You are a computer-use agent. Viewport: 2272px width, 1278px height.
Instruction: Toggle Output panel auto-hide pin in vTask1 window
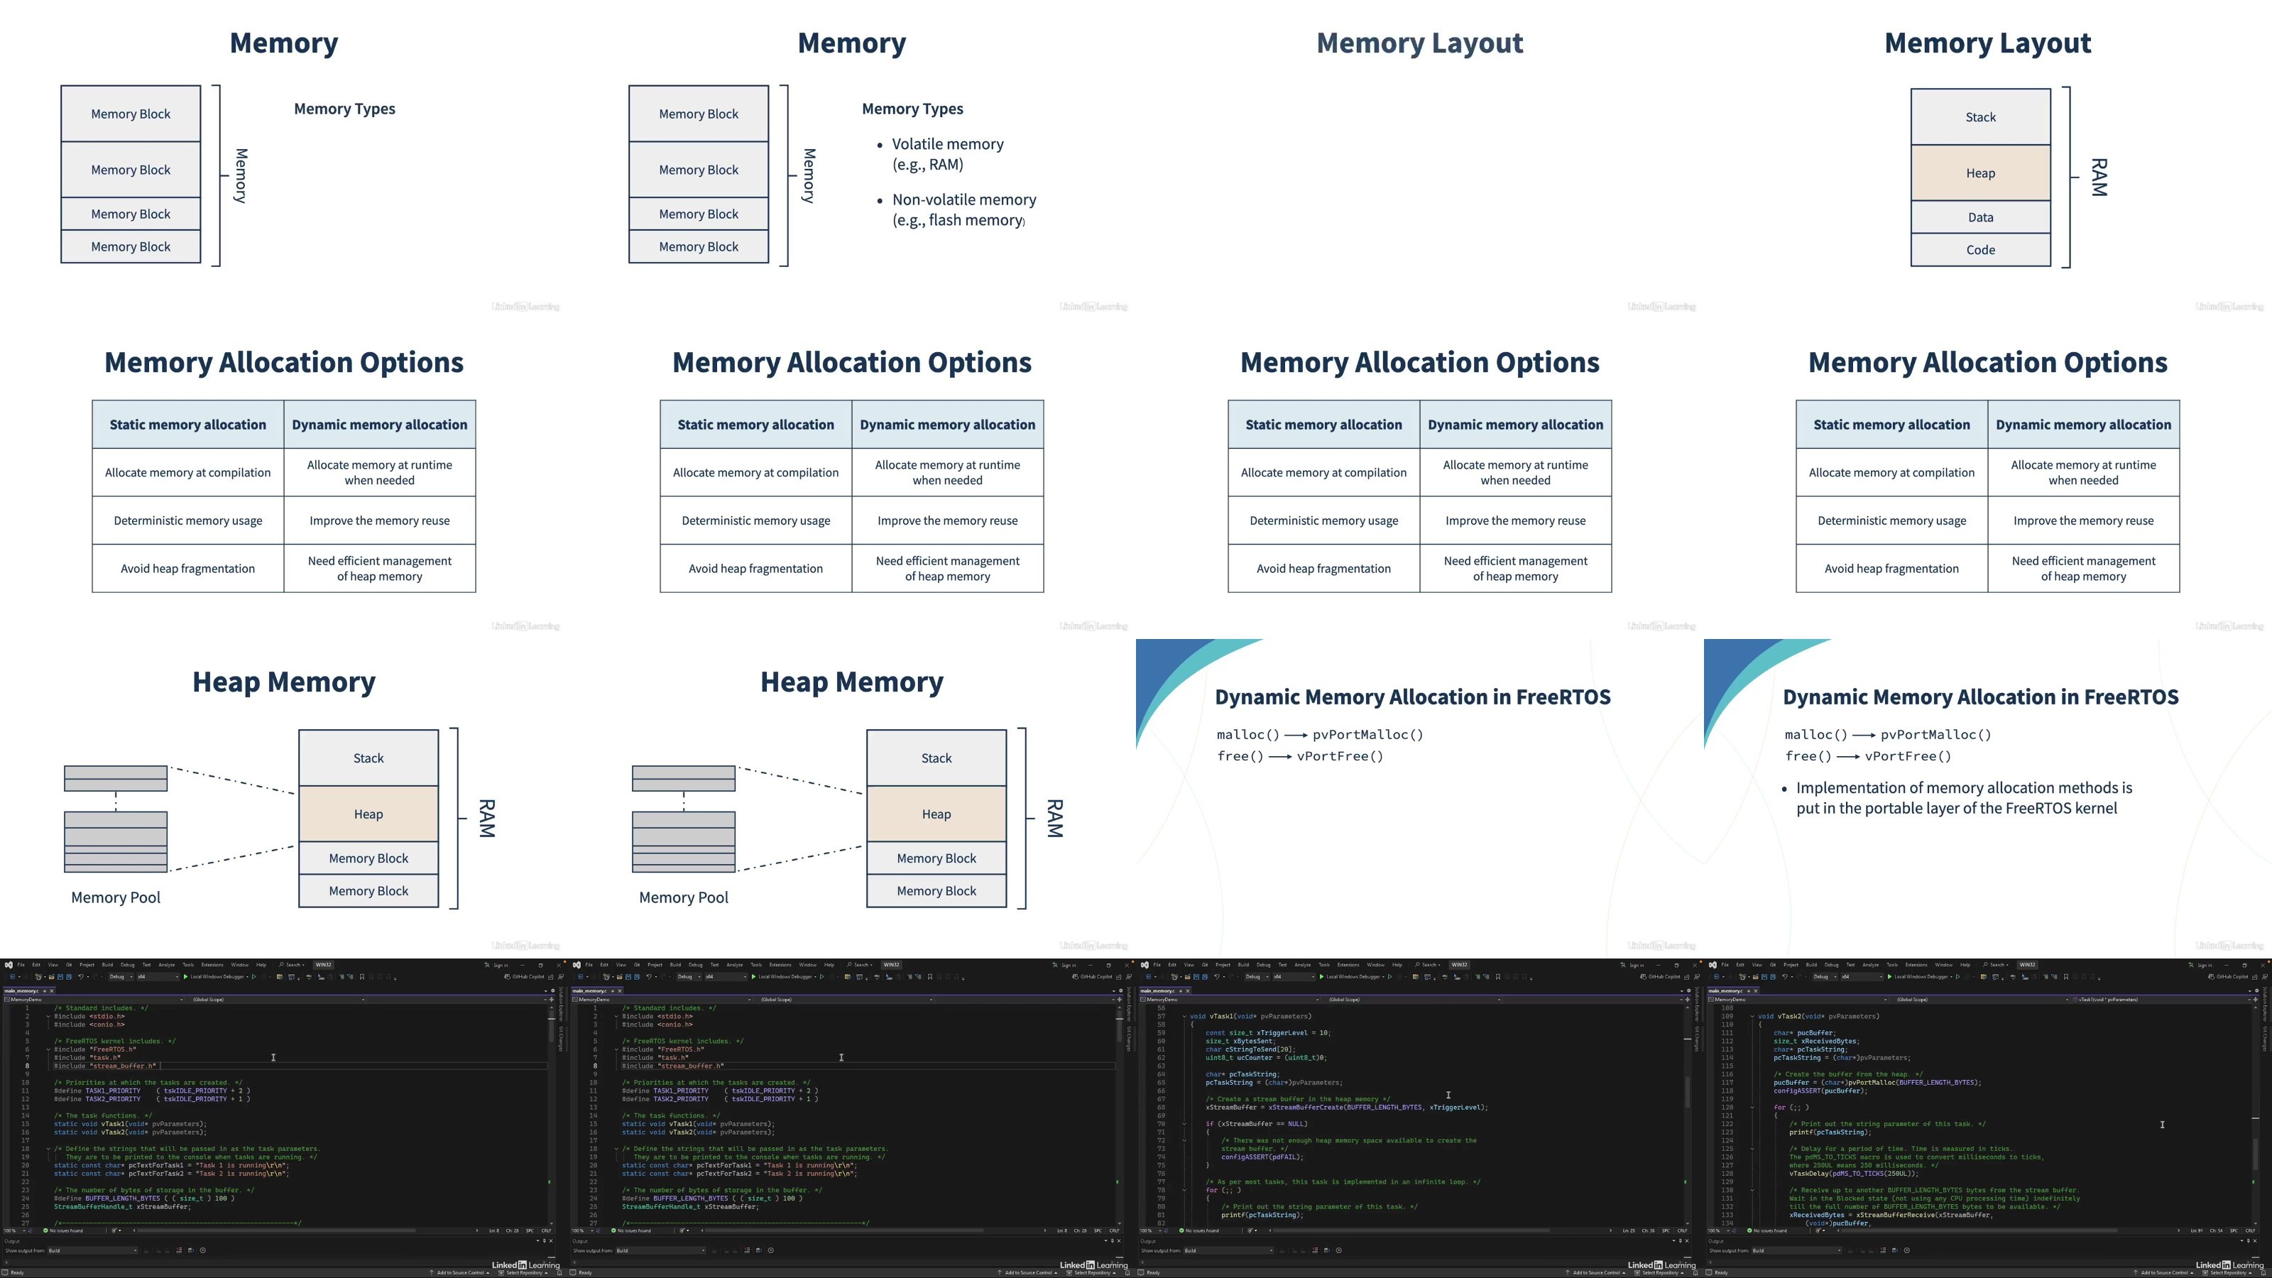click(1680, 1241)
